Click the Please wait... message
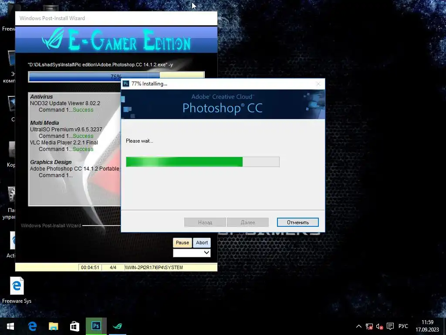The height and width of the screenshot is (335, 446). [139, 141]
